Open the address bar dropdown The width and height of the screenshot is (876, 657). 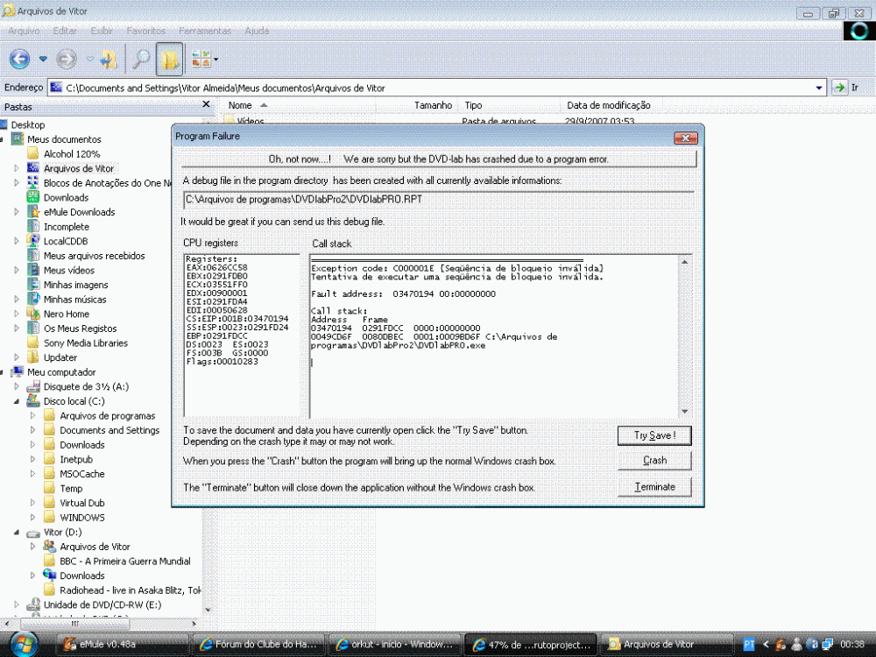tap(819, 88)
